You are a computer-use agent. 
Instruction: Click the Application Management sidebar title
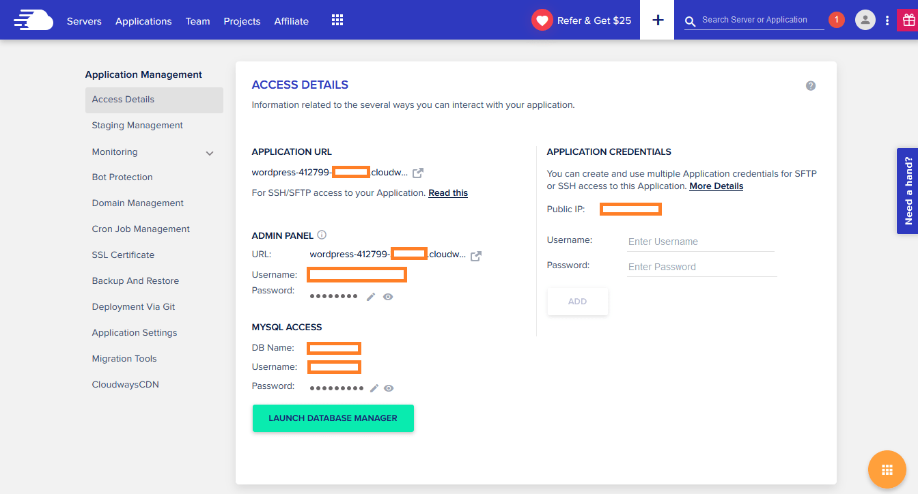click(143, 75)
